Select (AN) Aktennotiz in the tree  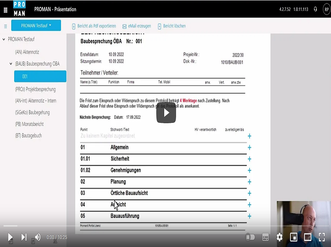coord(27,52)
